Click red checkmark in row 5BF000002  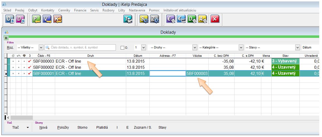[30, 67]
